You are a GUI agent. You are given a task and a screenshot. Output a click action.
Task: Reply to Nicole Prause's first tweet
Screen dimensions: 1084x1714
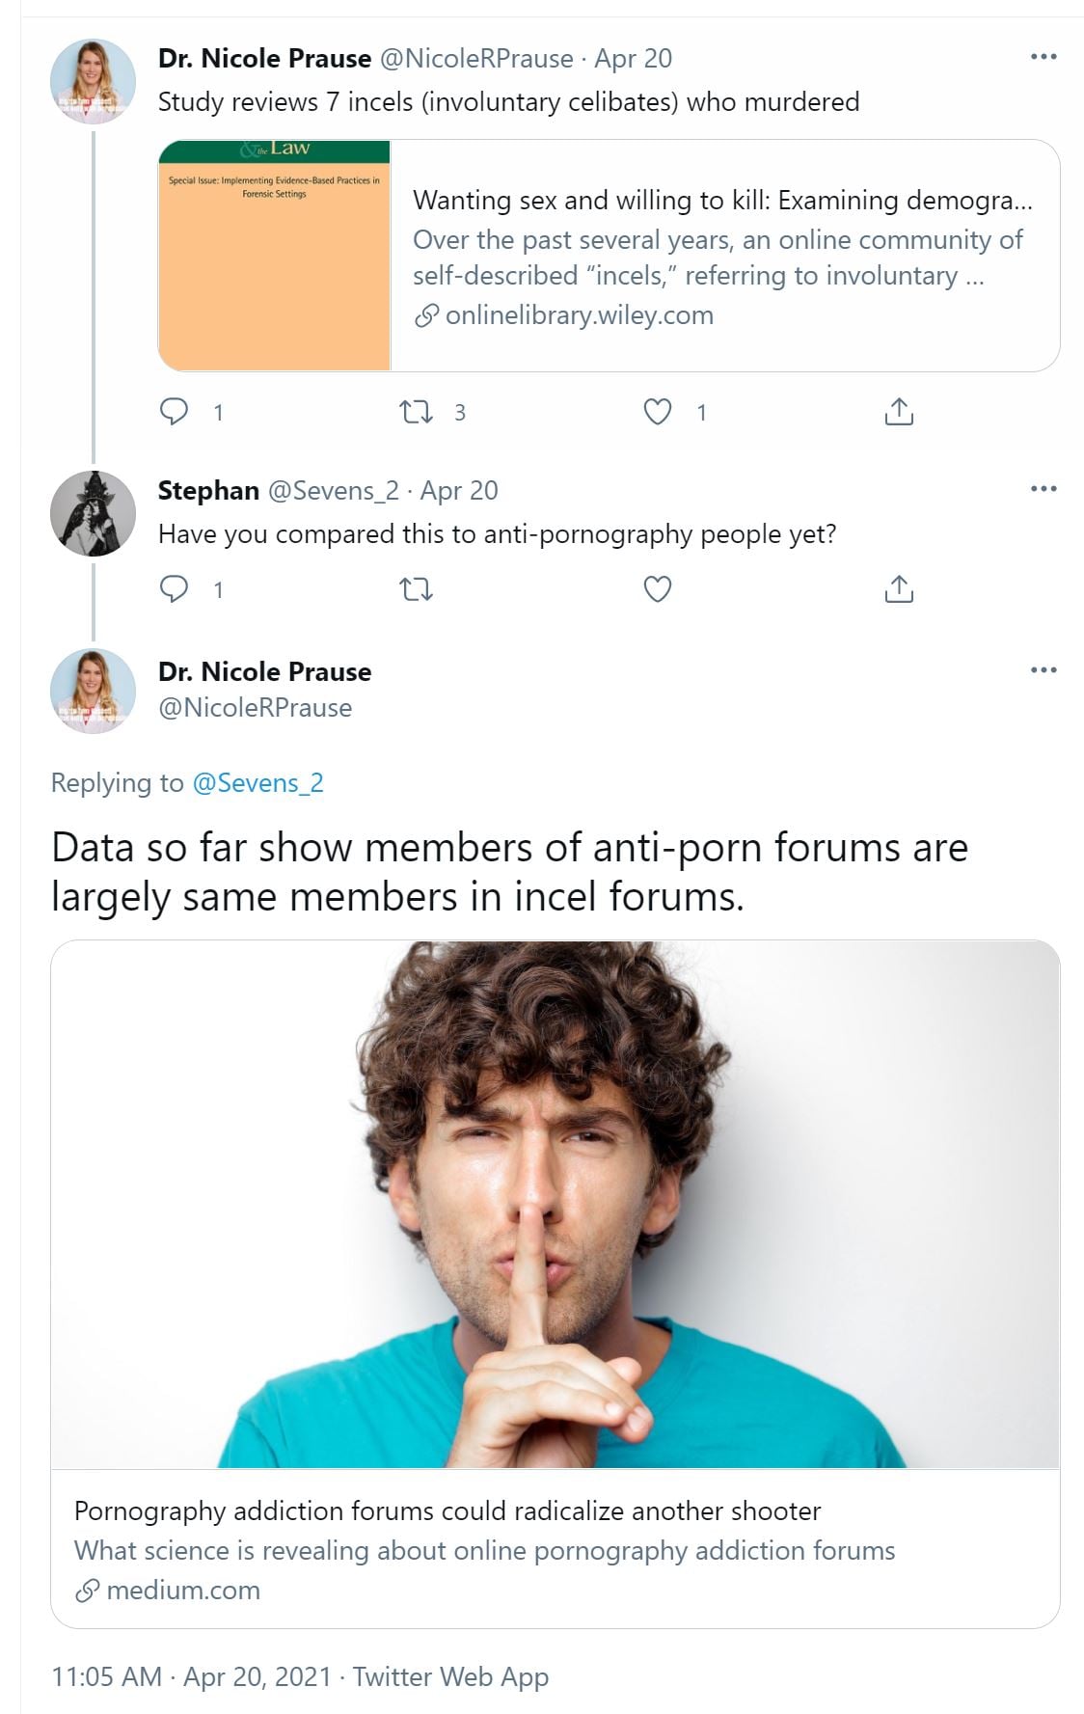174,412
